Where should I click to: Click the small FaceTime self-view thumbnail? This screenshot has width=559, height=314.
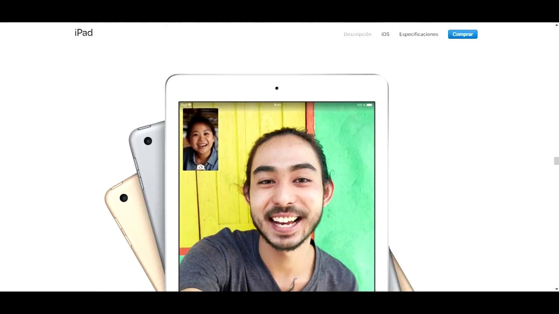coord(200,139)
